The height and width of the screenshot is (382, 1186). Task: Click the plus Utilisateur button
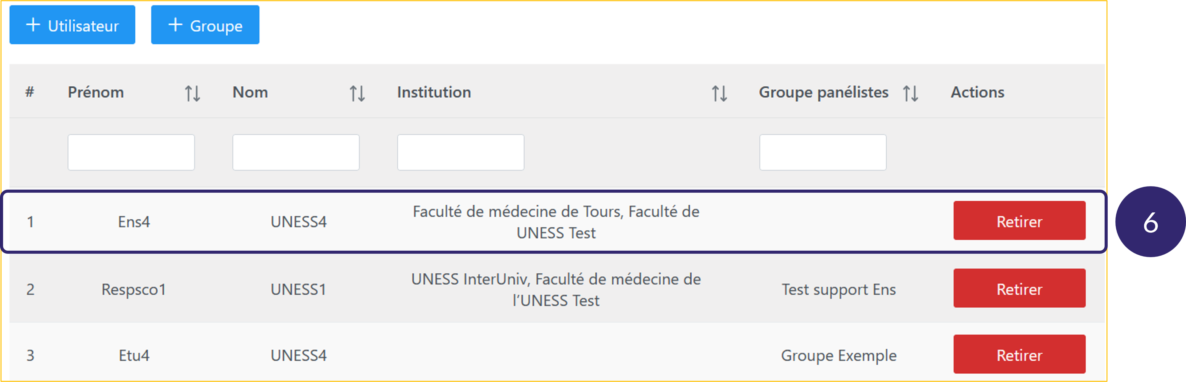(x=72, y=25)
